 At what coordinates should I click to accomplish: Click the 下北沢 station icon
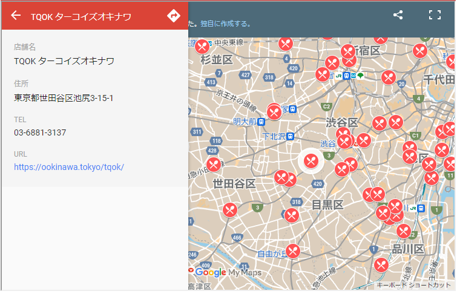tap(291, 137)
